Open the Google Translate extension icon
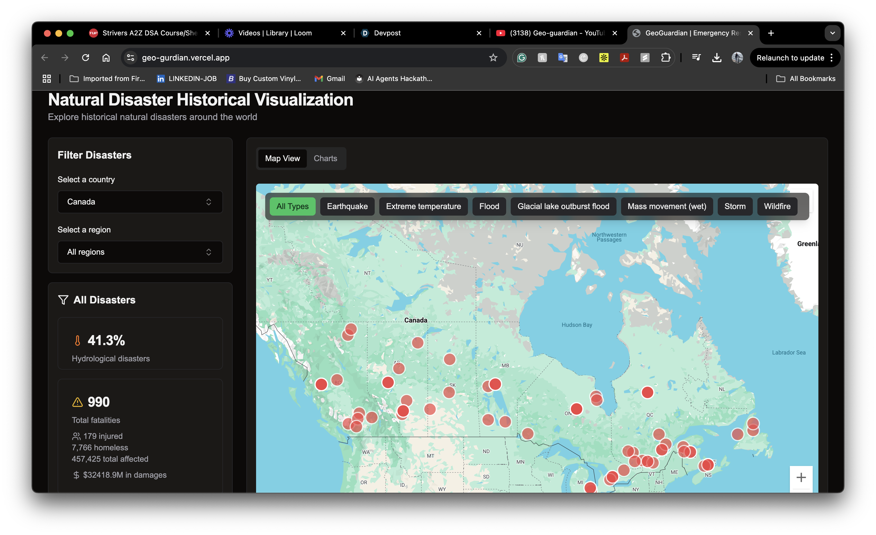The image size is (876, 535). click(563, 58)
